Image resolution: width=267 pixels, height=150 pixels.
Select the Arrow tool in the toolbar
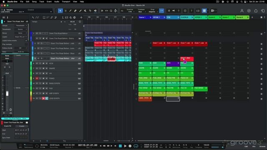pyautogui.click(x=60, y=11)
